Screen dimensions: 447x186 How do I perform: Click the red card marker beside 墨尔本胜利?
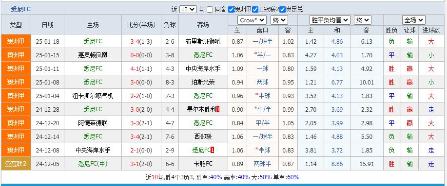tap(218, 109)
